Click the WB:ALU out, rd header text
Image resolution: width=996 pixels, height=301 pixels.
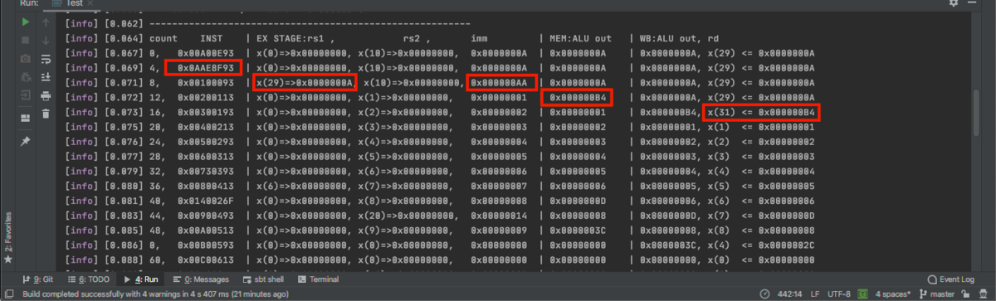tap(678, 38)
